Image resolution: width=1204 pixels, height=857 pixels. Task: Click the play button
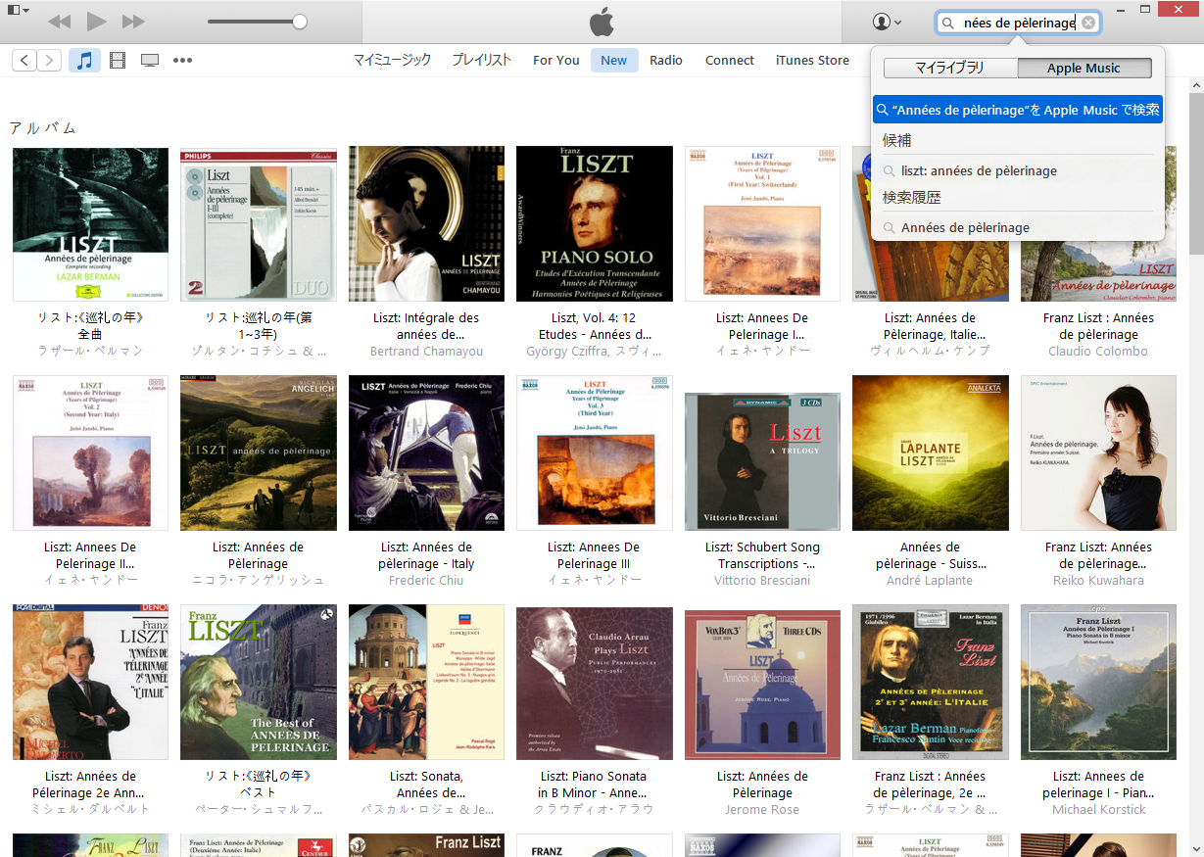click(96, 21)
